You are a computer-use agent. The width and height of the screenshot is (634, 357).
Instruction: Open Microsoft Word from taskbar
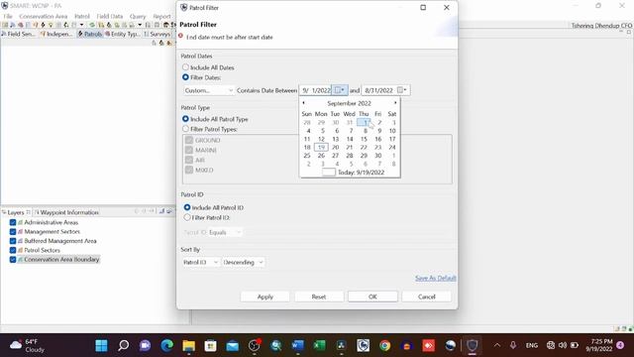297,345
